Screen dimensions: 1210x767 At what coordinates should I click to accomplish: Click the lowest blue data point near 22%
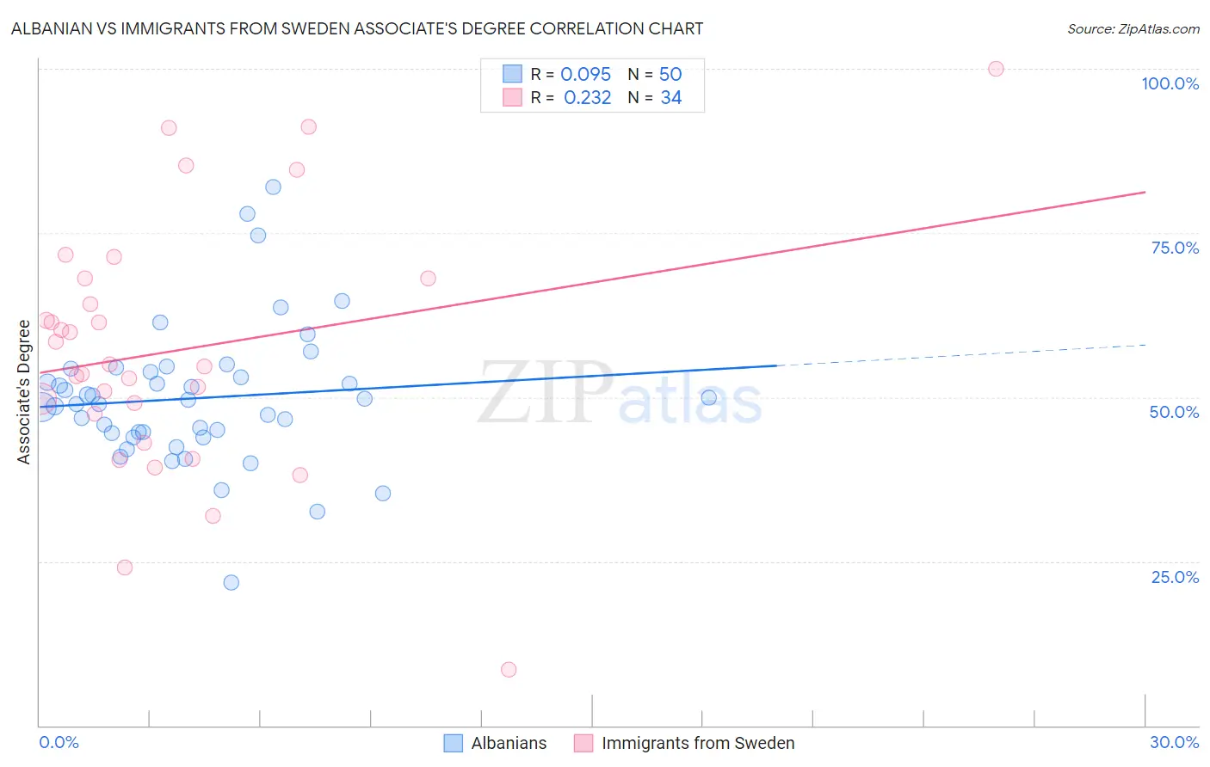pos(232,582)
